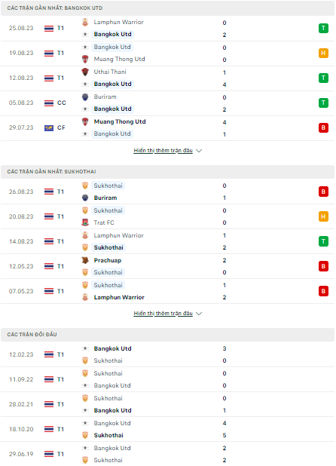This screenshot has width=336, height=466.
Task: Open the Bangkok Utd 3-0 head-to-head match row
Action: point(168,354)
